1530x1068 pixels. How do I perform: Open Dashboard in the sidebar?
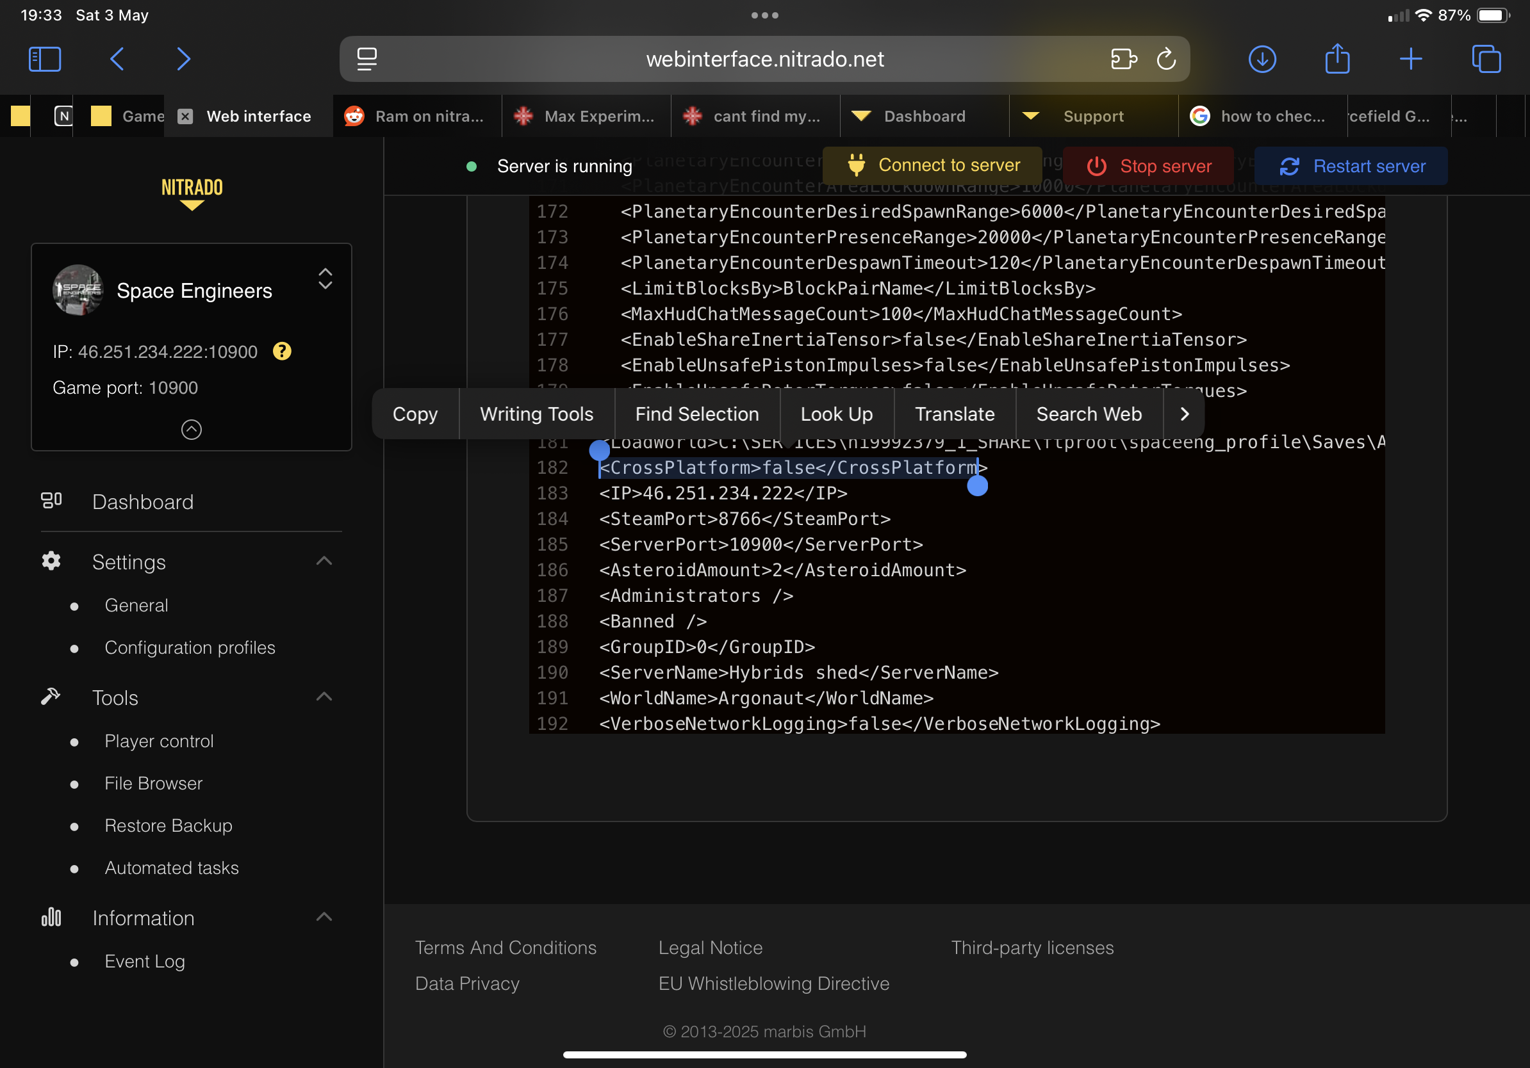(x=143, y=501)
